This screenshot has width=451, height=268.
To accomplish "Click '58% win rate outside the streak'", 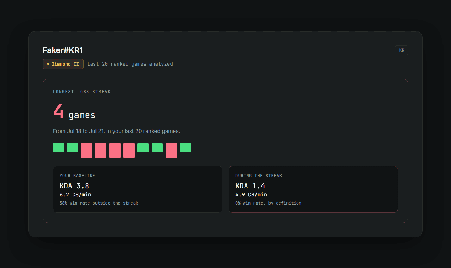I will pyautogui.click(x=99, y=203).
